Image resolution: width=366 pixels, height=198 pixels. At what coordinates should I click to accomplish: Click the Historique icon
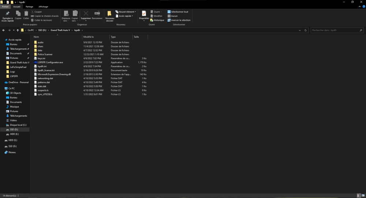tap(152, 20)
